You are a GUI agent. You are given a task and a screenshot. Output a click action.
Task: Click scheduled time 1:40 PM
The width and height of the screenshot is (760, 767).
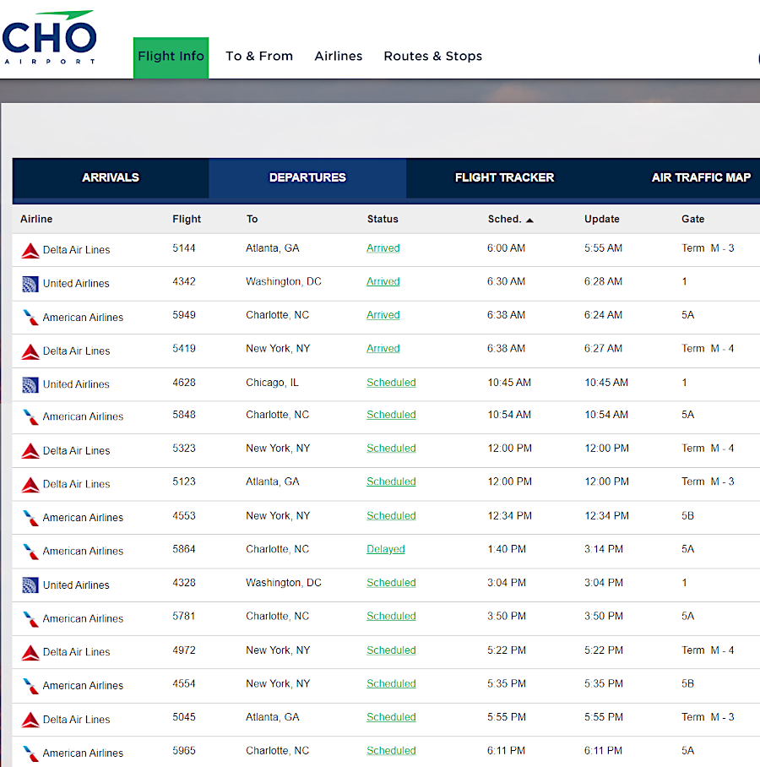506,549
